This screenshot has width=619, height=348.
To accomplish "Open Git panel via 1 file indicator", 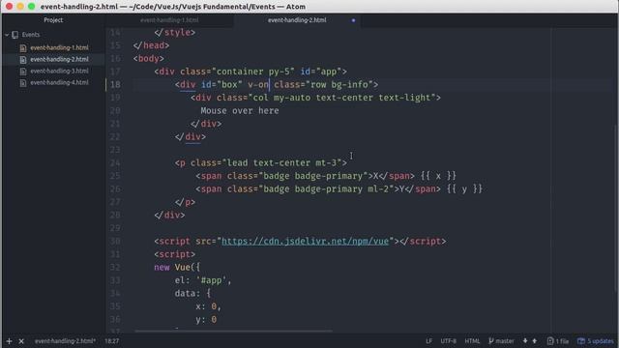I will (558, 341).
